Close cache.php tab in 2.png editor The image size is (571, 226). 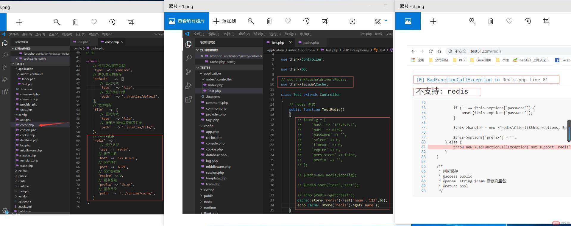click(x=122, y=42)
